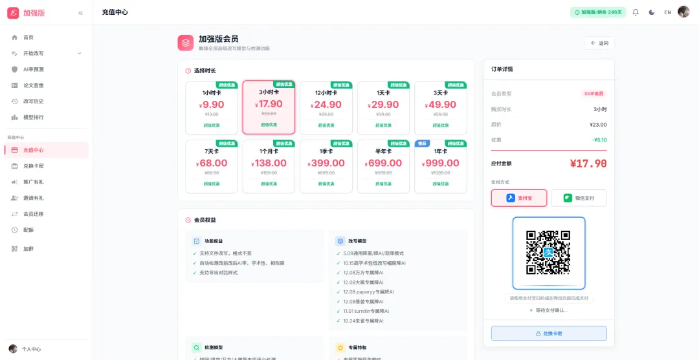The image size is (699, 360).
Task: Click the 11.01 turnitin专属降AI entry
Action: (x=366, y=311)
